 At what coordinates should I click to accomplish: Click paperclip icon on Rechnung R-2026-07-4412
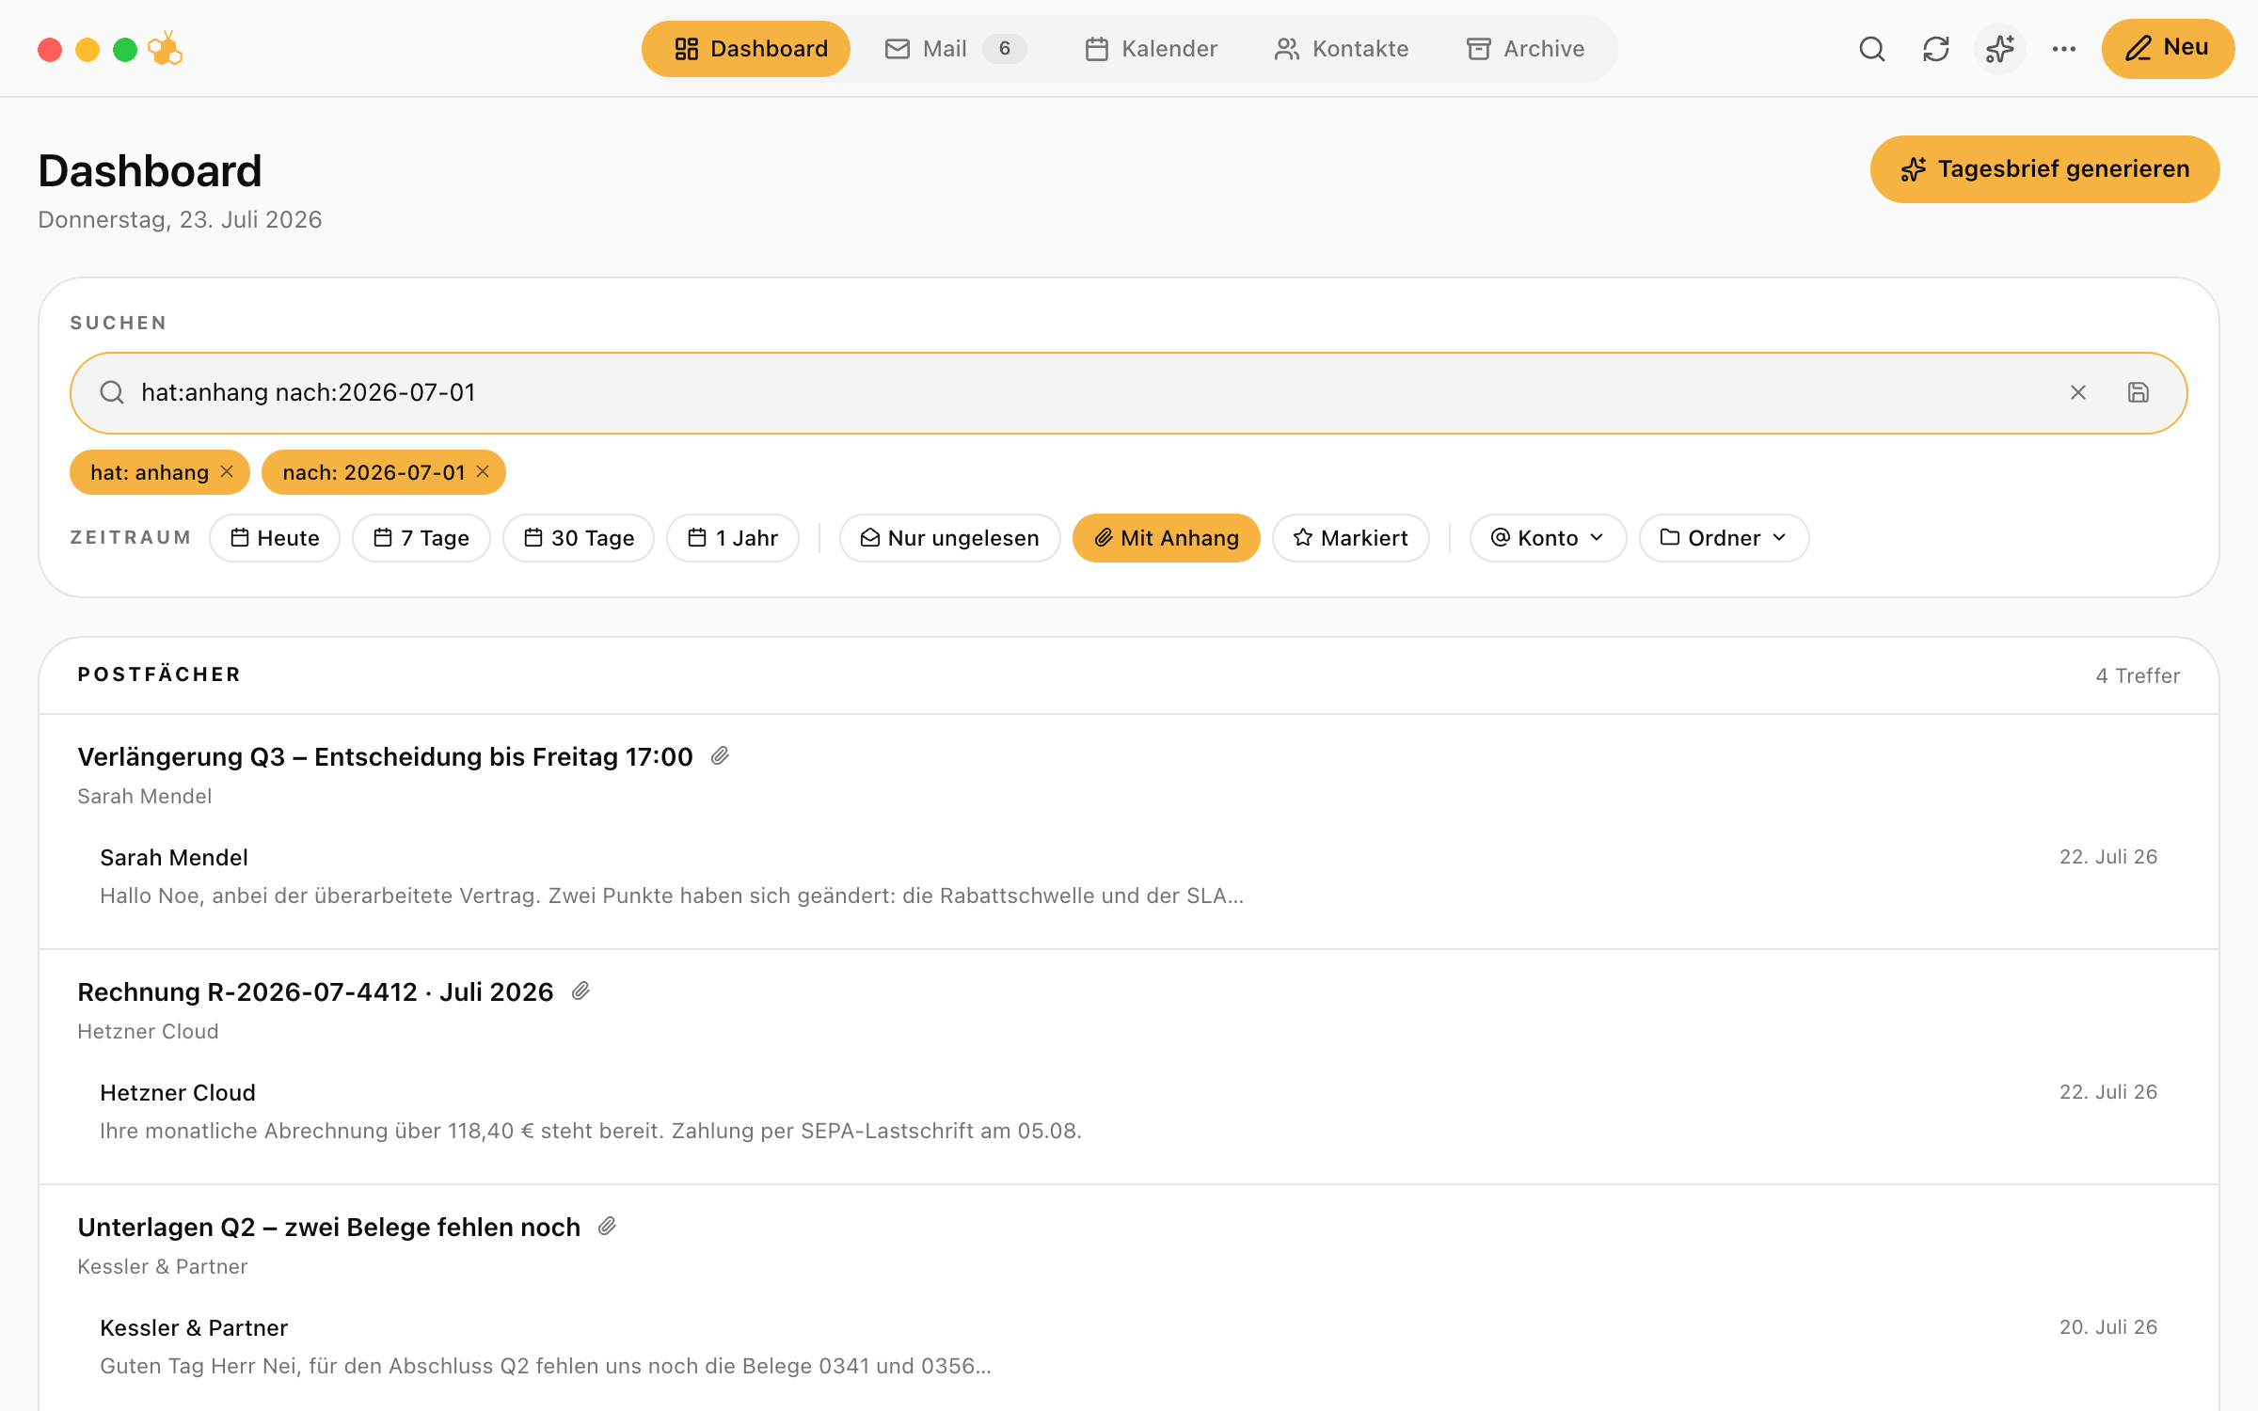pyautogui.click(x=580, y=991)
